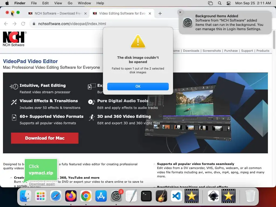This screenshot has height=207, width=276.
Task: Click the nchsoftware.com address bar
Action: [x=72, y=24]
